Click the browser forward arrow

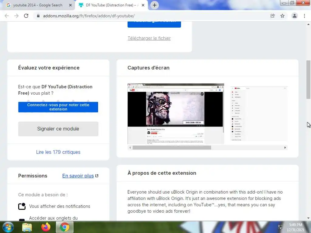[16, 16]
